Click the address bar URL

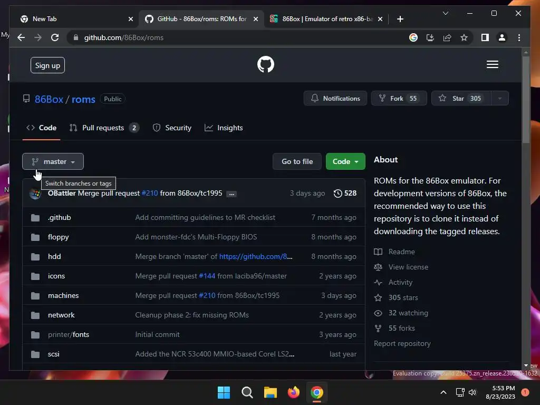[x=123, y=37]
